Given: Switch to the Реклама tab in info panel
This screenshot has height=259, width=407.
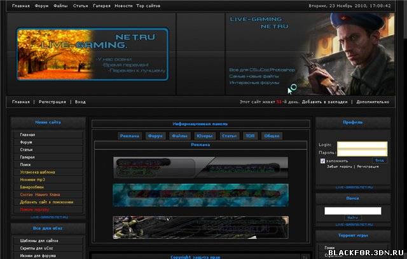Looking at the screenshot, I should tap(130, 136).
